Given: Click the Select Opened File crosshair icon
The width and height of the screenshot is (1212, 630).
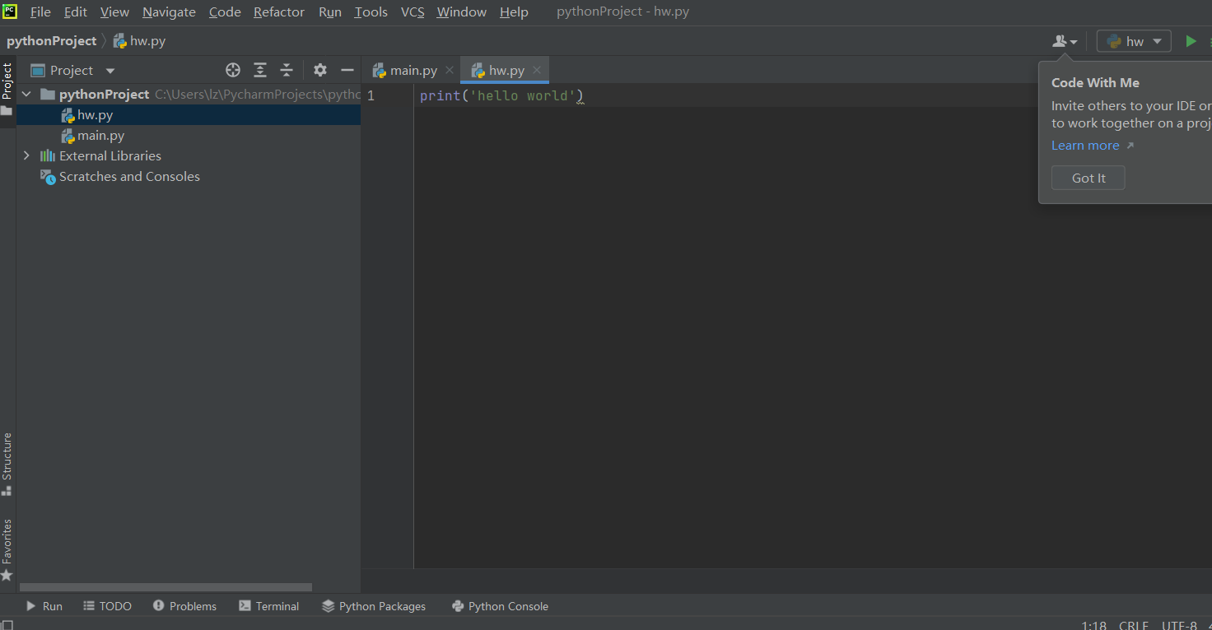Looking at the screenshot, I should (x=233, y=70).
